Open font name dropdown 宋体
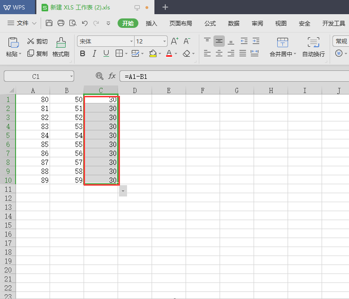 point(131,41)
